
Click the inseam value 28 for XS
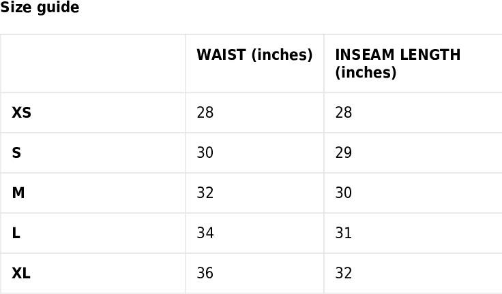click(344, 113)
